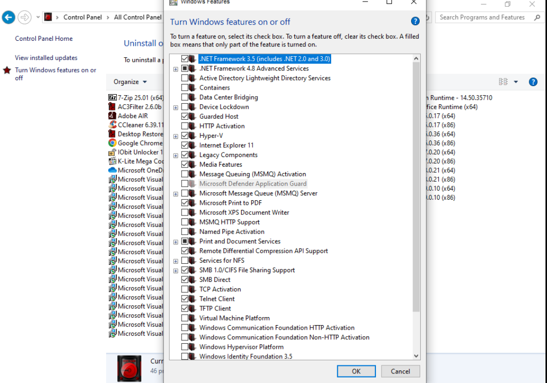The height and width of the screenshot is (383, 547).
Task: Click the features list scrollbar thumb
Action: pos(416,187)
